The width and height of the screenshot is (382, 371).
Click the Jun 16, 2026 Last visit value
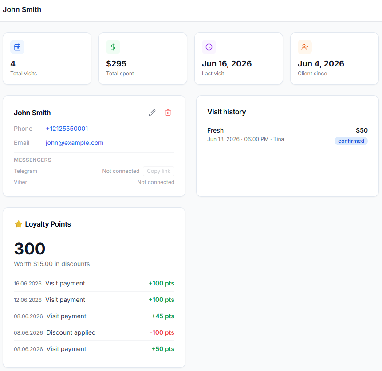point(227,63)
